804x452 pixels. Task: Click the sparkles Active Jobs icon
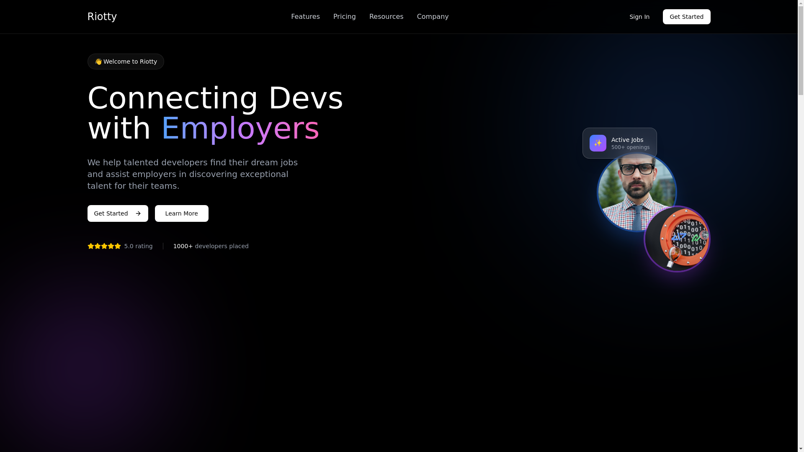[598, 143]
